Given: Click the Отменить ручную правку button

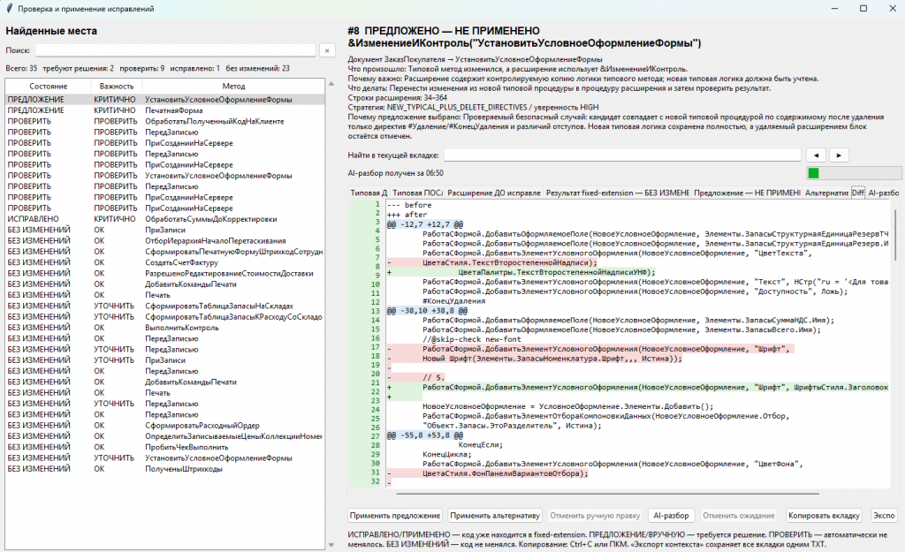Looking at the screenshot, I should 595,516.
